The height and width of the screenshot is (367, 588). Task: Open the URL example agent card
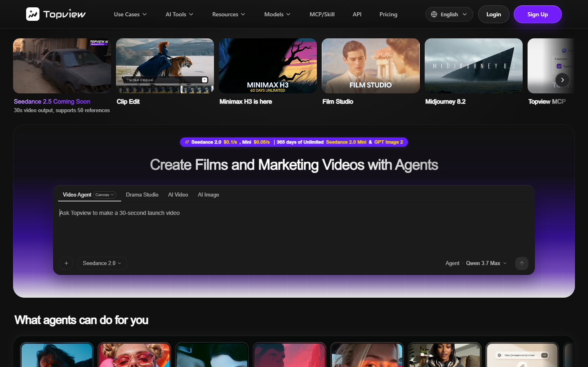(522, 355)
